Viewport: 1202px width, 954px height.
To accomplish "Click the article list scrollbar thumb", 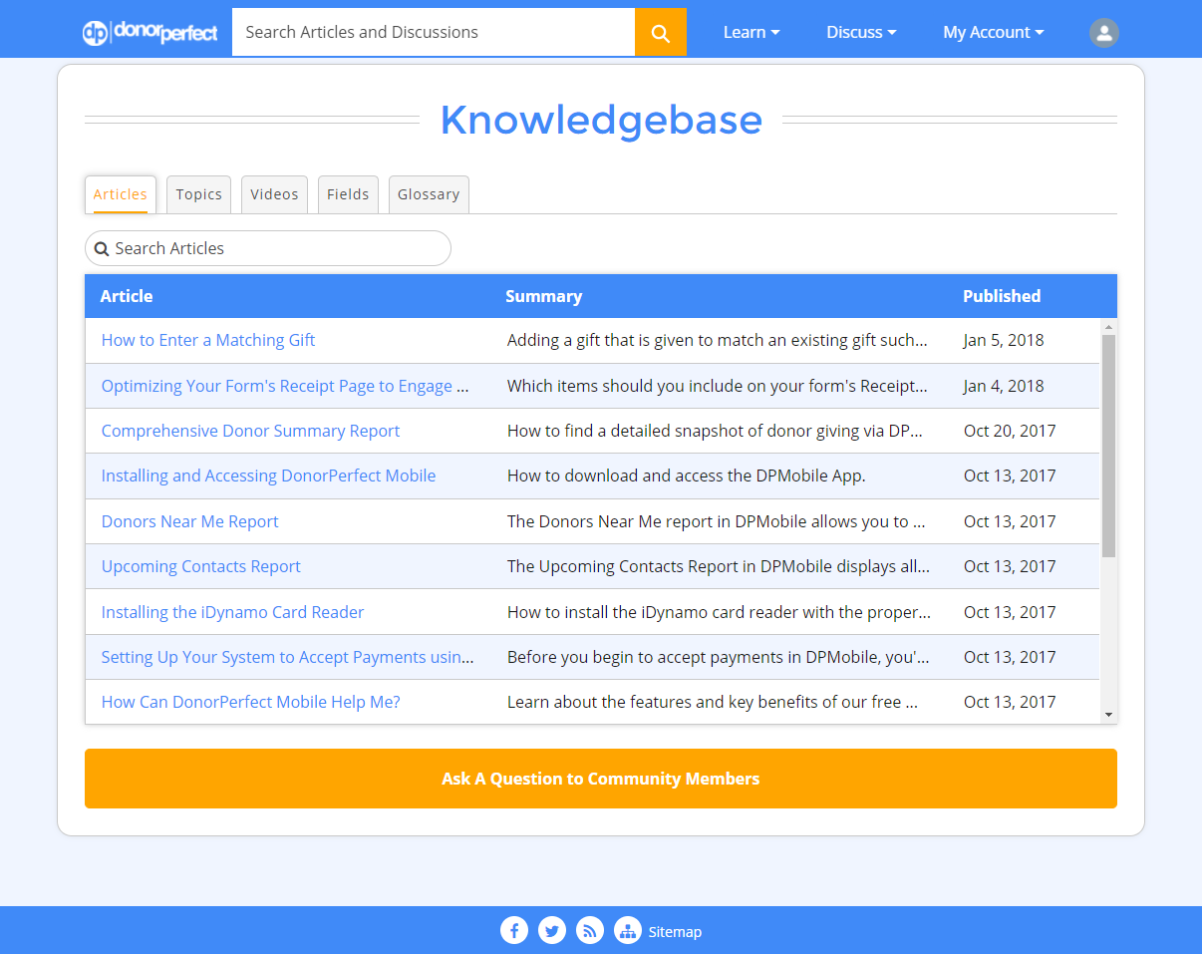I will point(1108,446).
